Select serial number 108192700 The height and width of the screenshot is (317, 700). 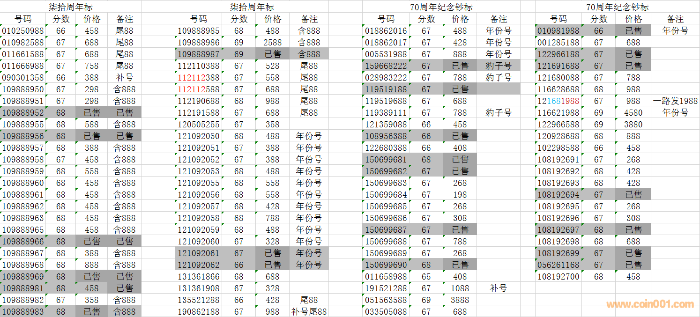(558, 277)
